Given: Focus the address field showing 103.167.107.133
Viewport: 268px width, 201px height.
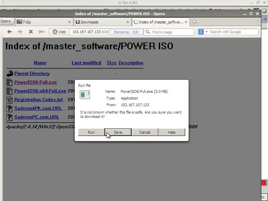Looking at the screenshot, I should [89, 32].
